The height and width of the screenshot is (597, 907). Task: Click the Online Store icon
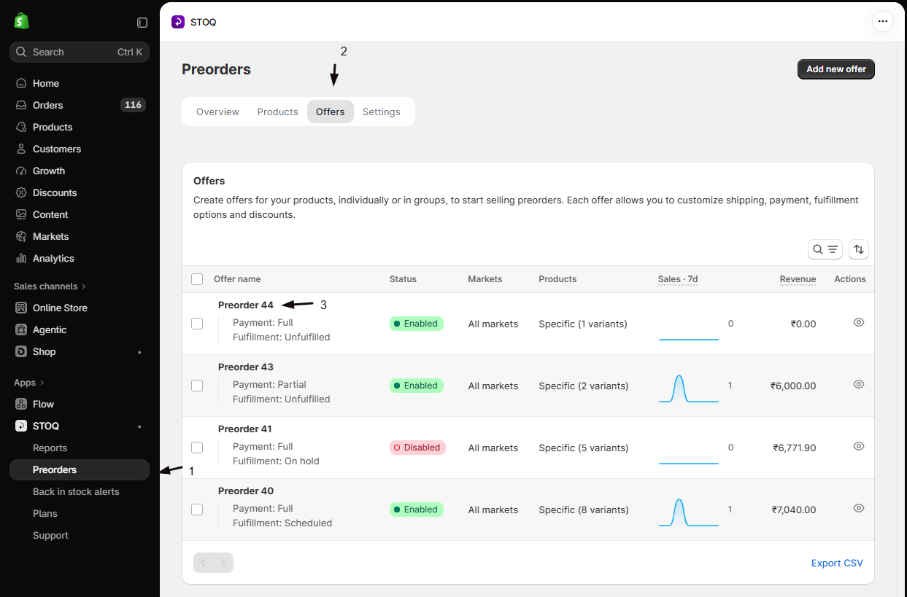pyautogui.click(x=21, y=308)
